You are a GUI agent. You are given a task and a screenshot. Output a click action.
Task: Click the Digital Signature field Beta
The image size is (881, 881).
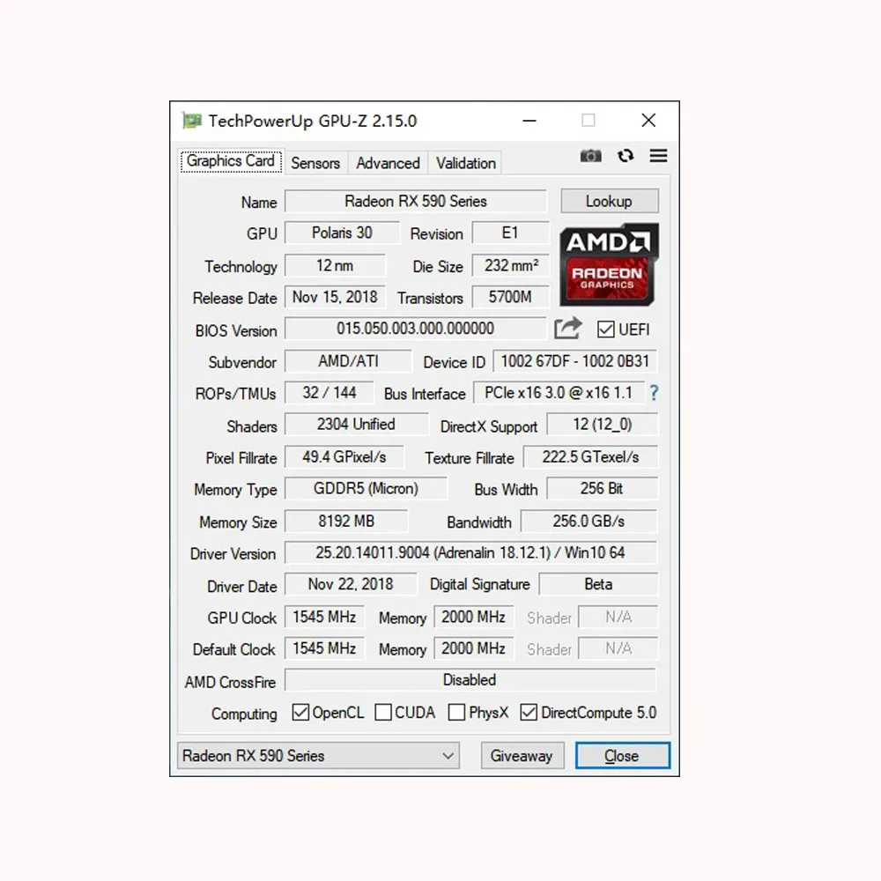(x=598, y=584)
